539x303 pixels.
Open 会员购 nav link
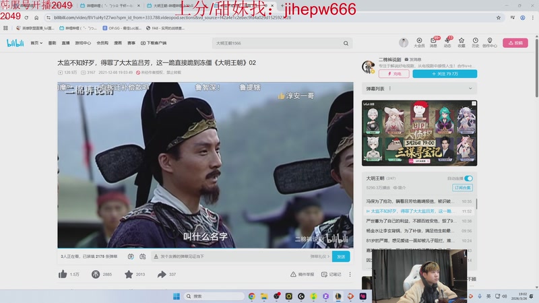tap(102, 43)
